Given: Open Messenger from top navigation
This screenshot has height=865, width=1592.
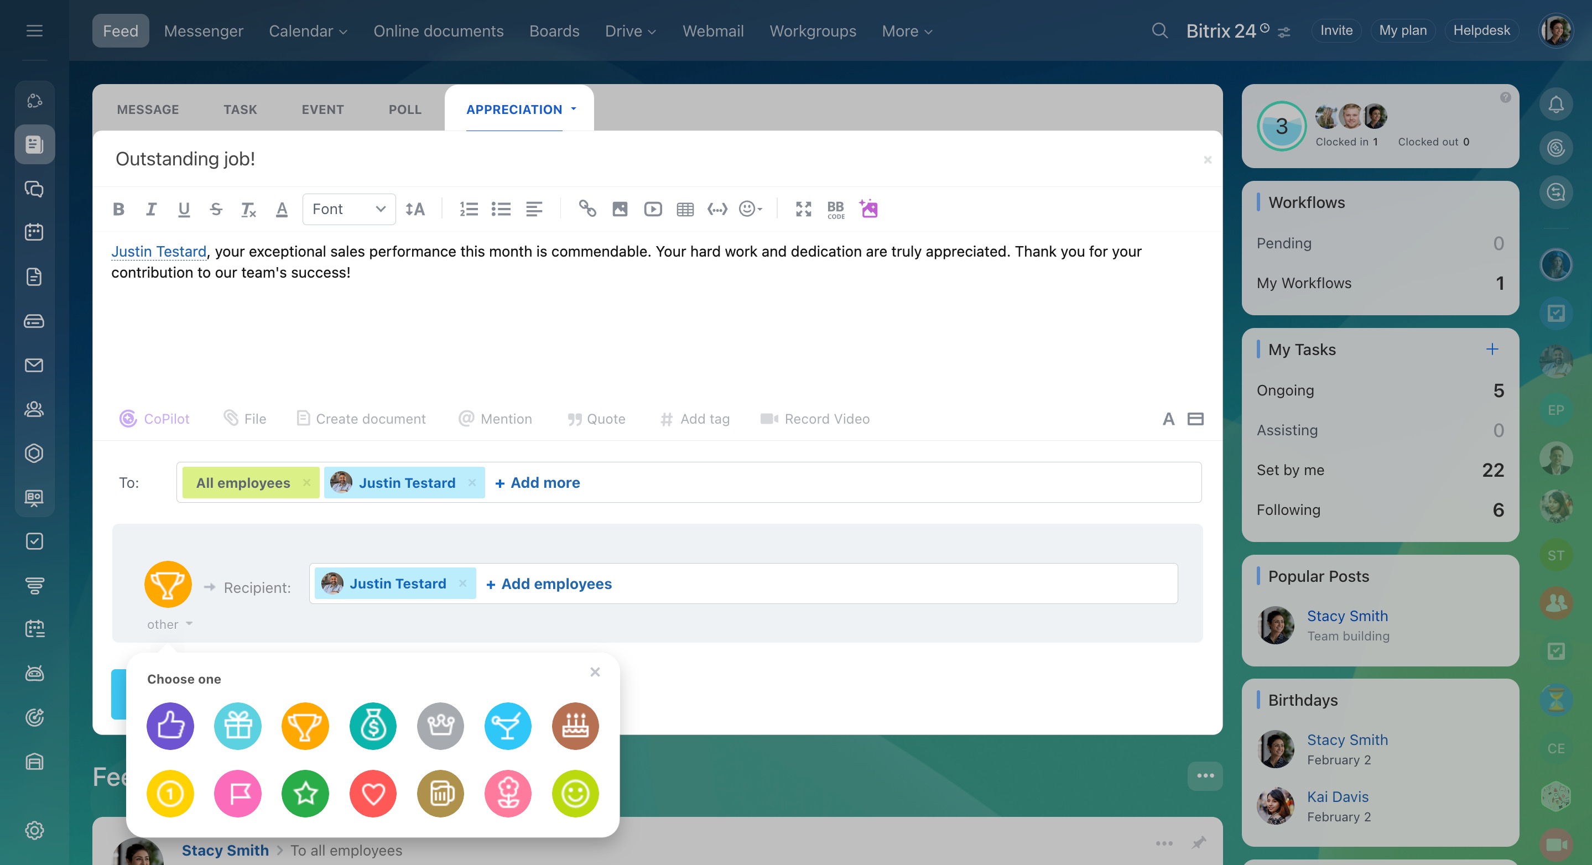Looking at the screenshot, I should [204, 31].
